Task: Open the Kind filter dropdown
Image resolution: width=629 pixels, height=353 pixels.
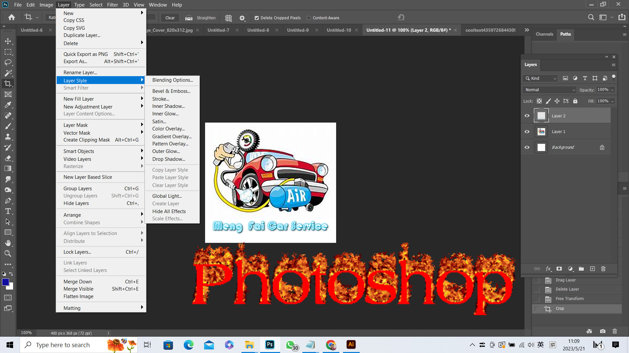Action: [540, 78]
